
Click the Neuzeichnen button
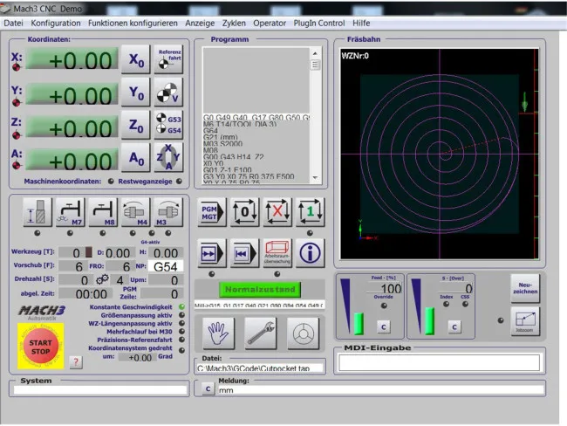coord(525,287)
